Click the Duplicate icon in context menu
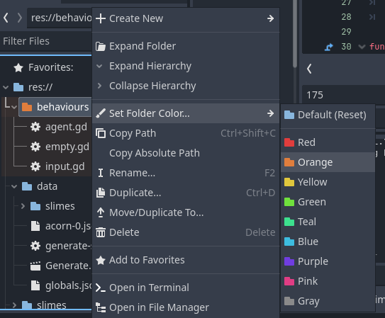The height and width of the screenshot is (318, 385). [x=101, y=193]
